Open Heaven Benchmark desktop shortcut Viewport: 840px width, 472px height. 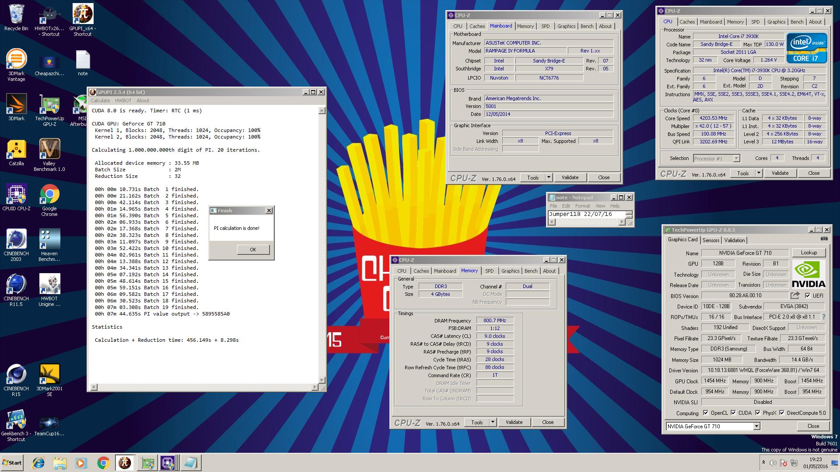pos(49,245)
